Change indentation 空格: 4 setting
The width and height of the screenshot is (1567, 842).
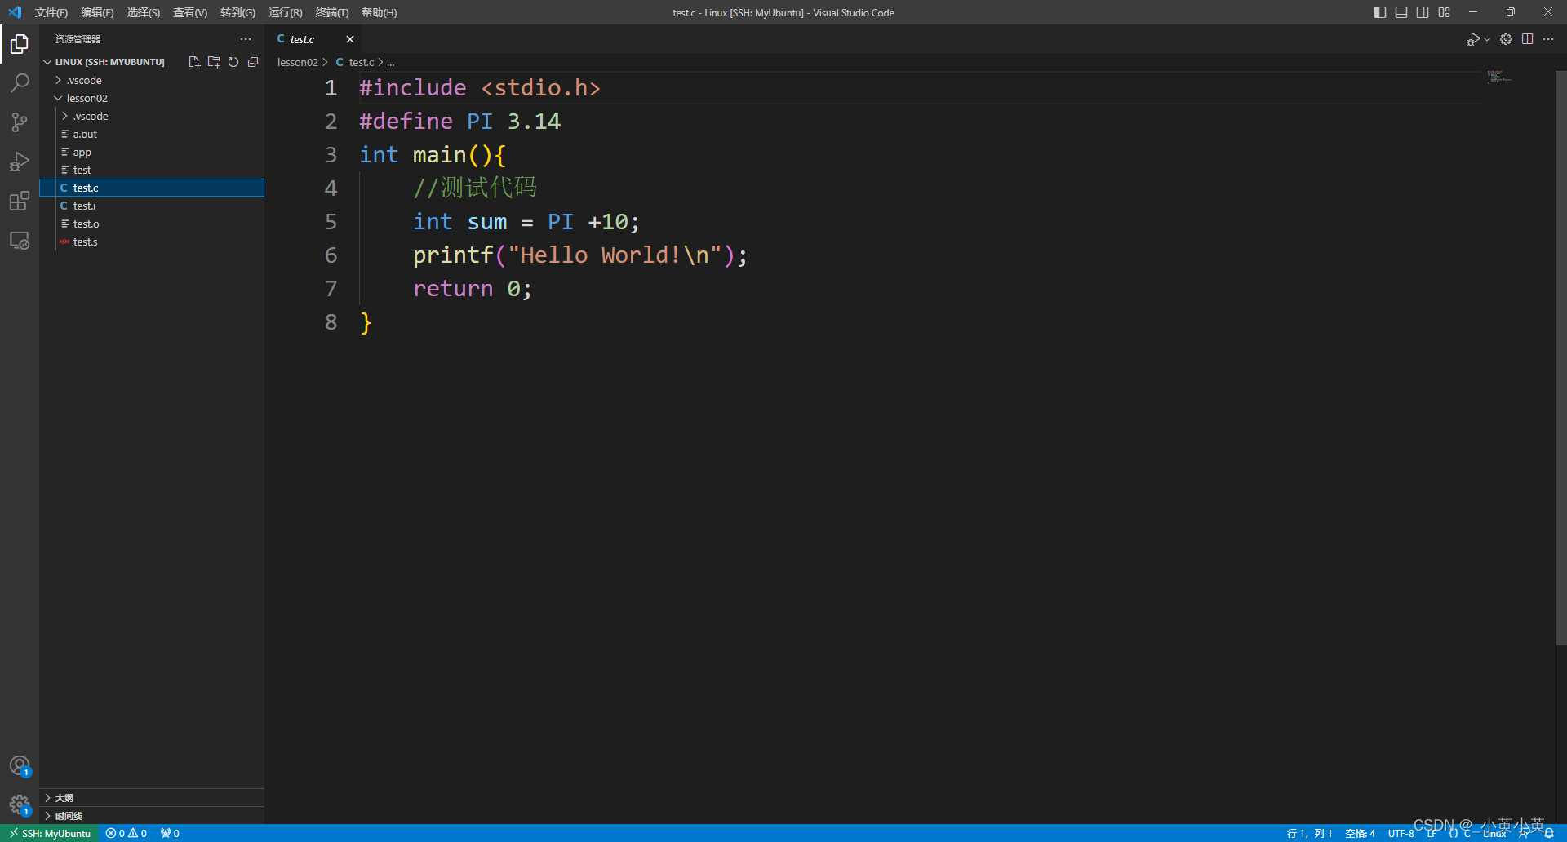click(1360, 833)
